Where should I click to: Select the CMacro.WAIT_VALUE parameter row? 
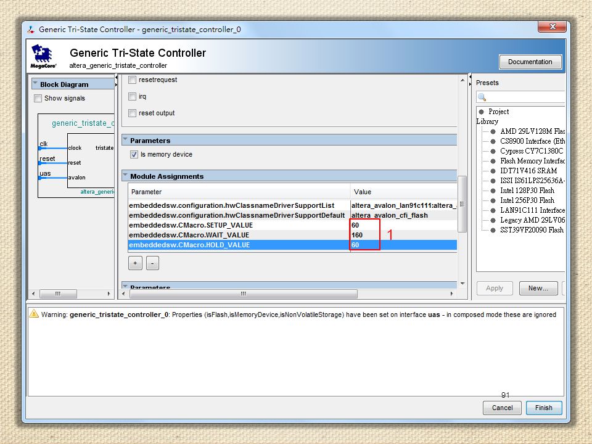click(292, 235)
